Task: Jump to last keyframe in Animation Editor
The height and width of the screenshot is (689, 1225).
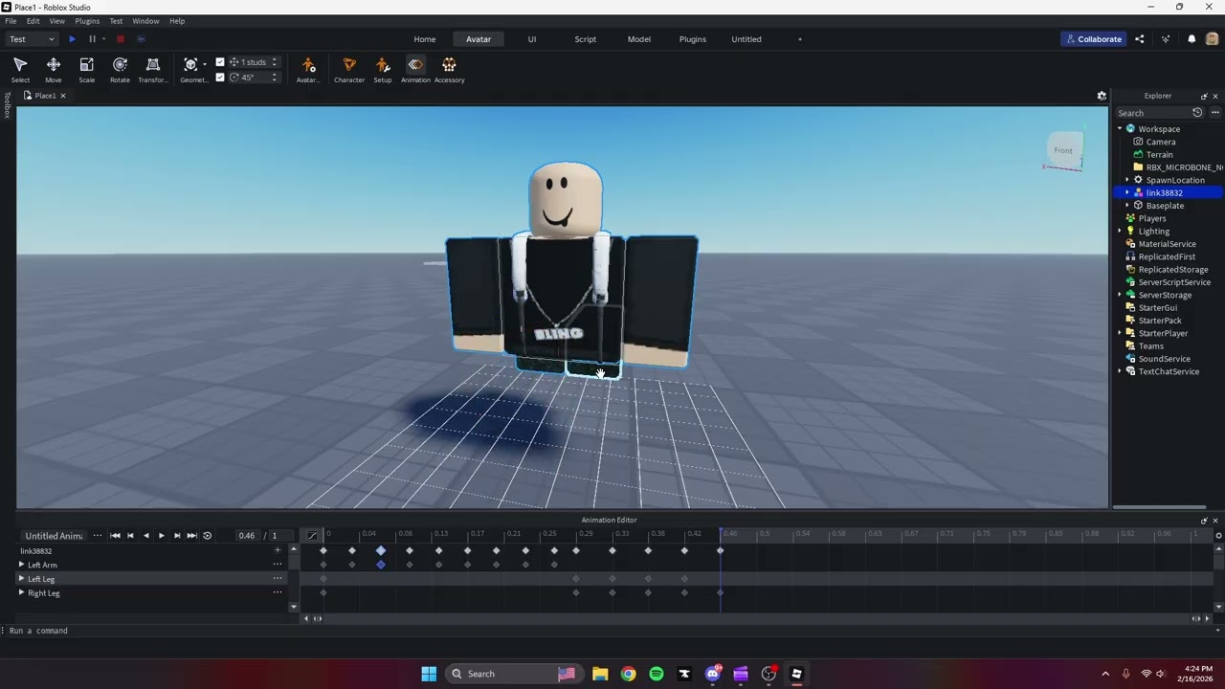Action: coord(191,536)
